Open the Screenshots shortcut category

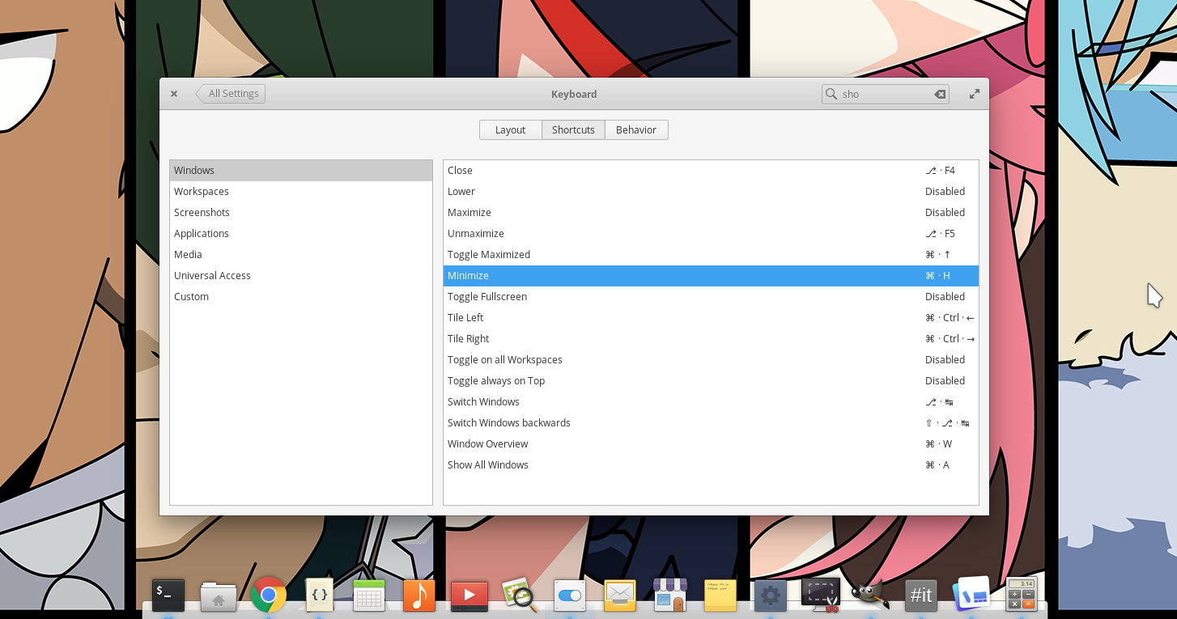click(301, 212)
